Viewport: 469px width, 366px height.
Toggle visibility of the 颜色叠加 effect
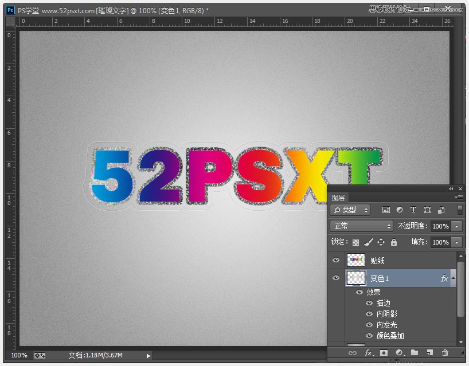tap(369, 336)
